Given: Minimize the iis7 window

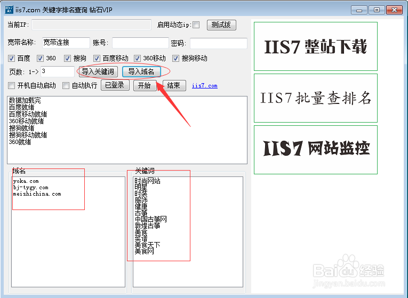Looking at the screenshot, I should (359, 10).
